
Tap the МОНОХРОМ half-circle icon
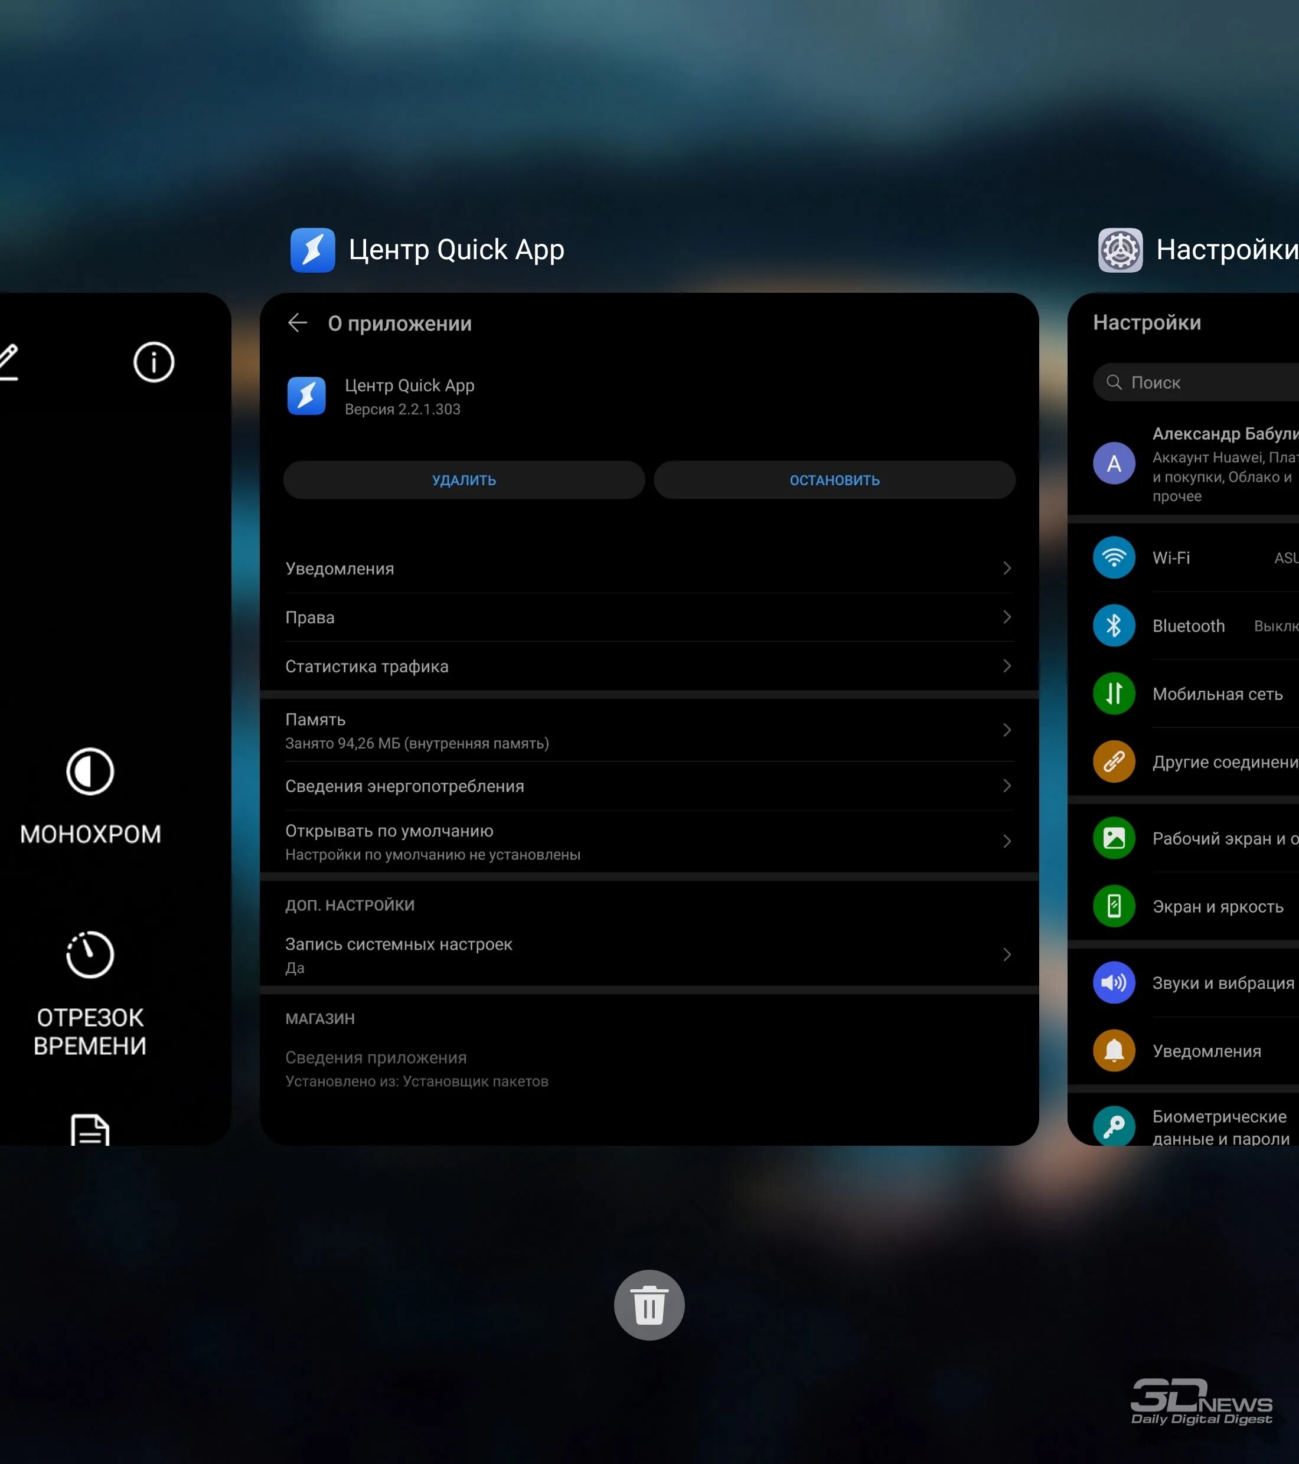pos(90,772)
